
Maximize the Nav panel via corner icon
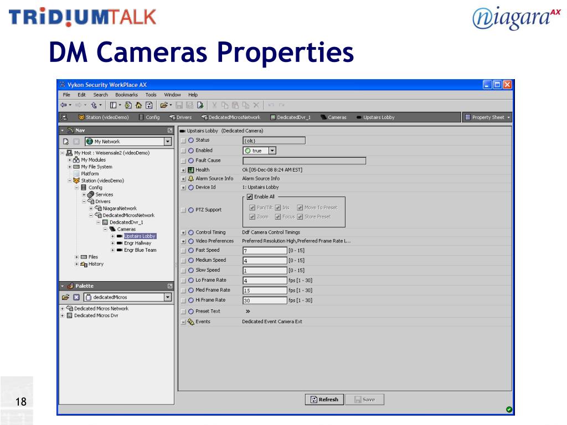(170, 130)
